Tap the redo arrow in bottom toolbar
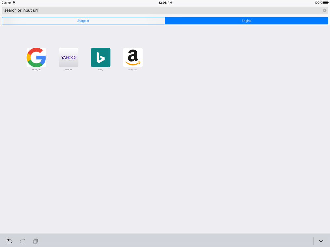The height and width of the screenshot is (247, 330). click(x=22, y=241)
